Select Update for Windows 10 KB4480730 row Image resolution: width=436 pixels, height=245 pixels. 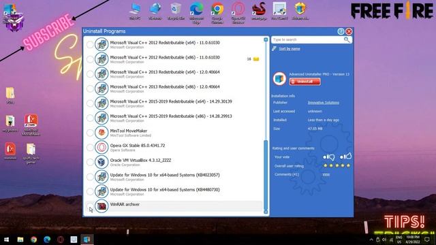[x=174, y=192]
